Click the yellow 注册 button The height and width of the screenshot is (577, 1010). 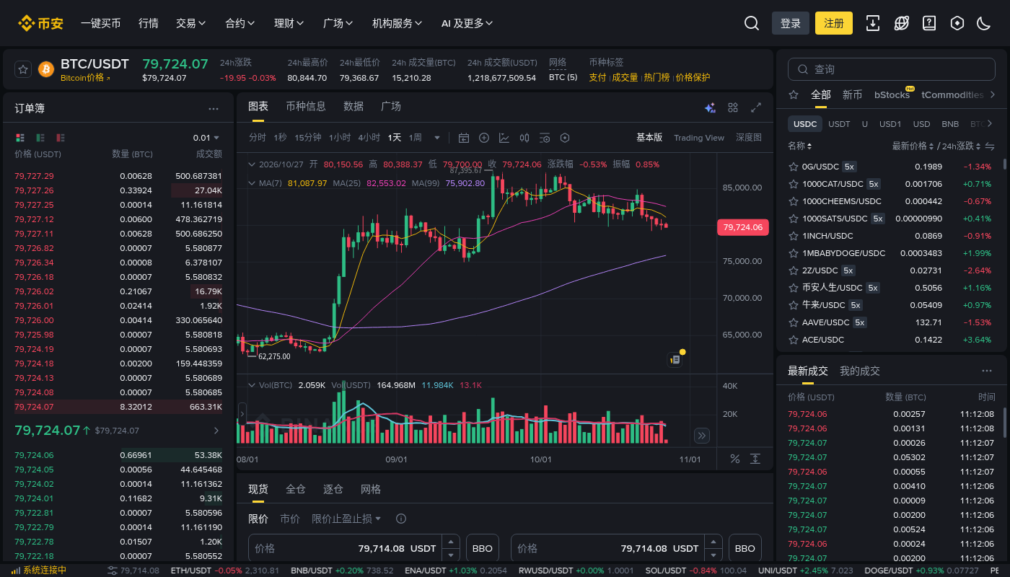(834, 23)
